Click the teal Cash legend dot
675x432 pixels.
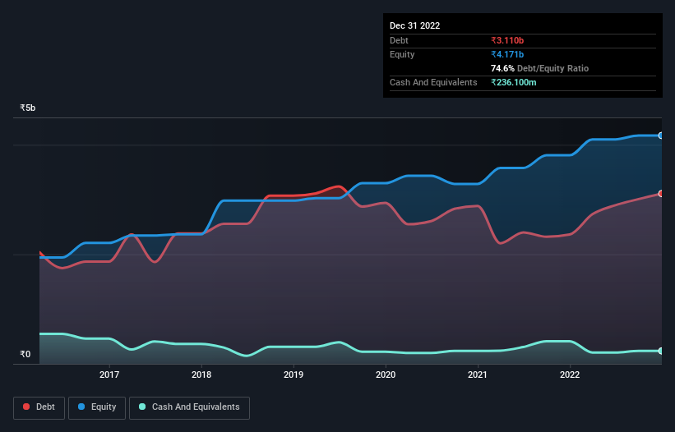coord(142,407)
